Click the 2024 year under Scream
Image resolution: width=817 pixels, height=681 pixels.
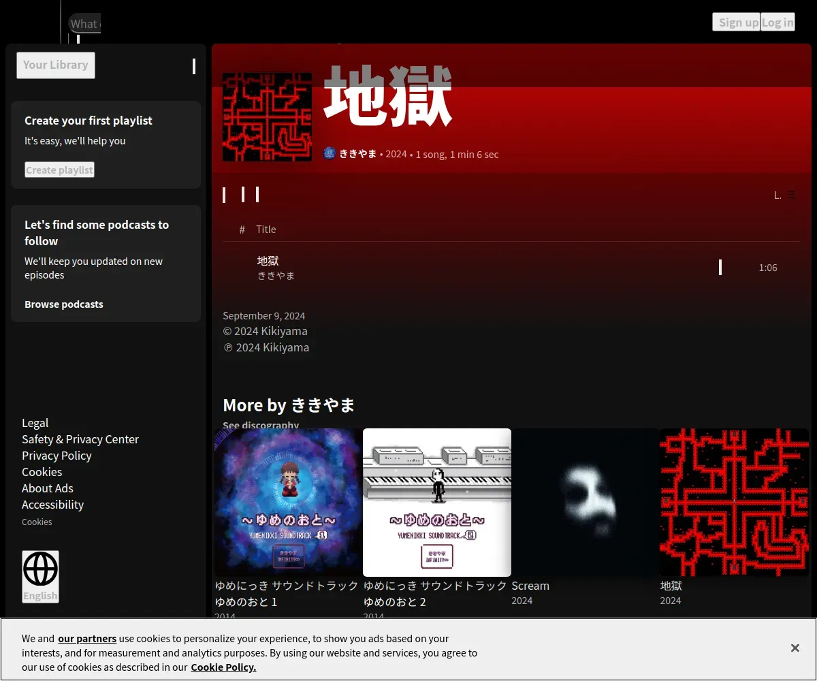coord(522,601)
